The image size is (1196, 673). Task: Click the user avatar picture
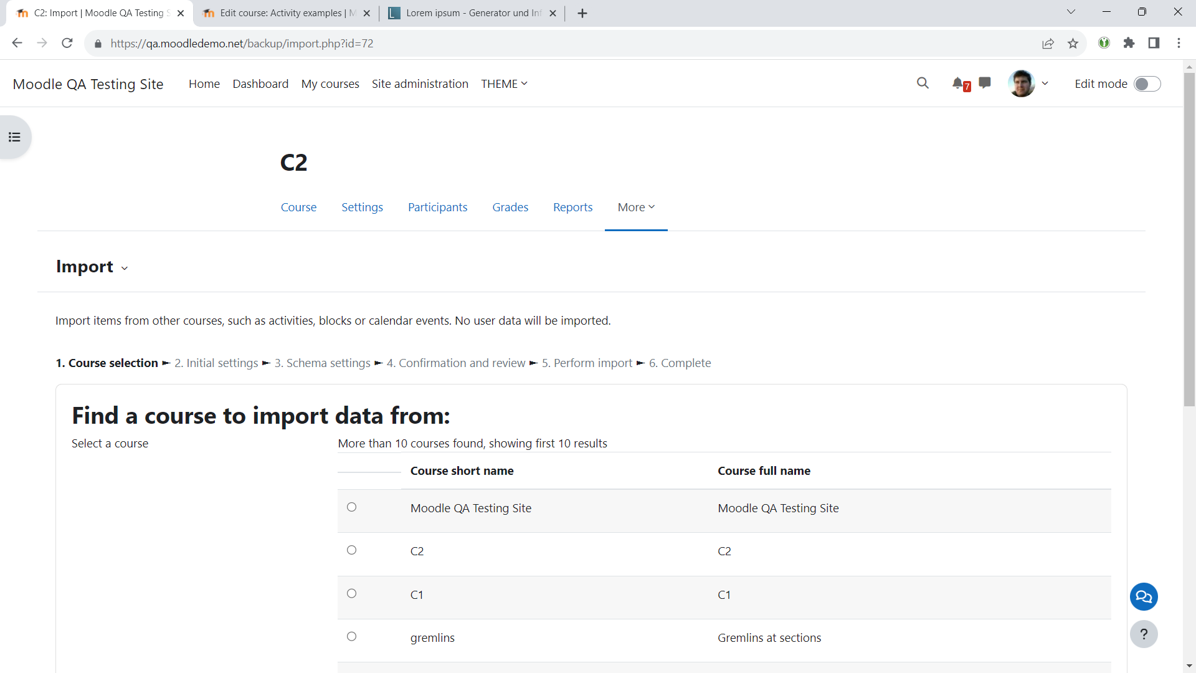pos(1021,84)
